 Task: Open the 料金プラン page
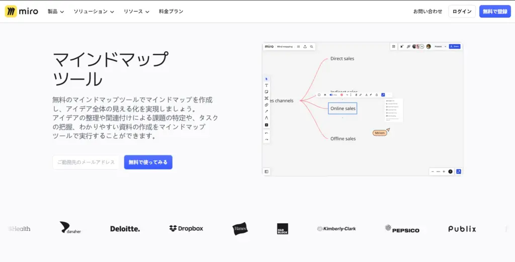(x=171, y=12)
